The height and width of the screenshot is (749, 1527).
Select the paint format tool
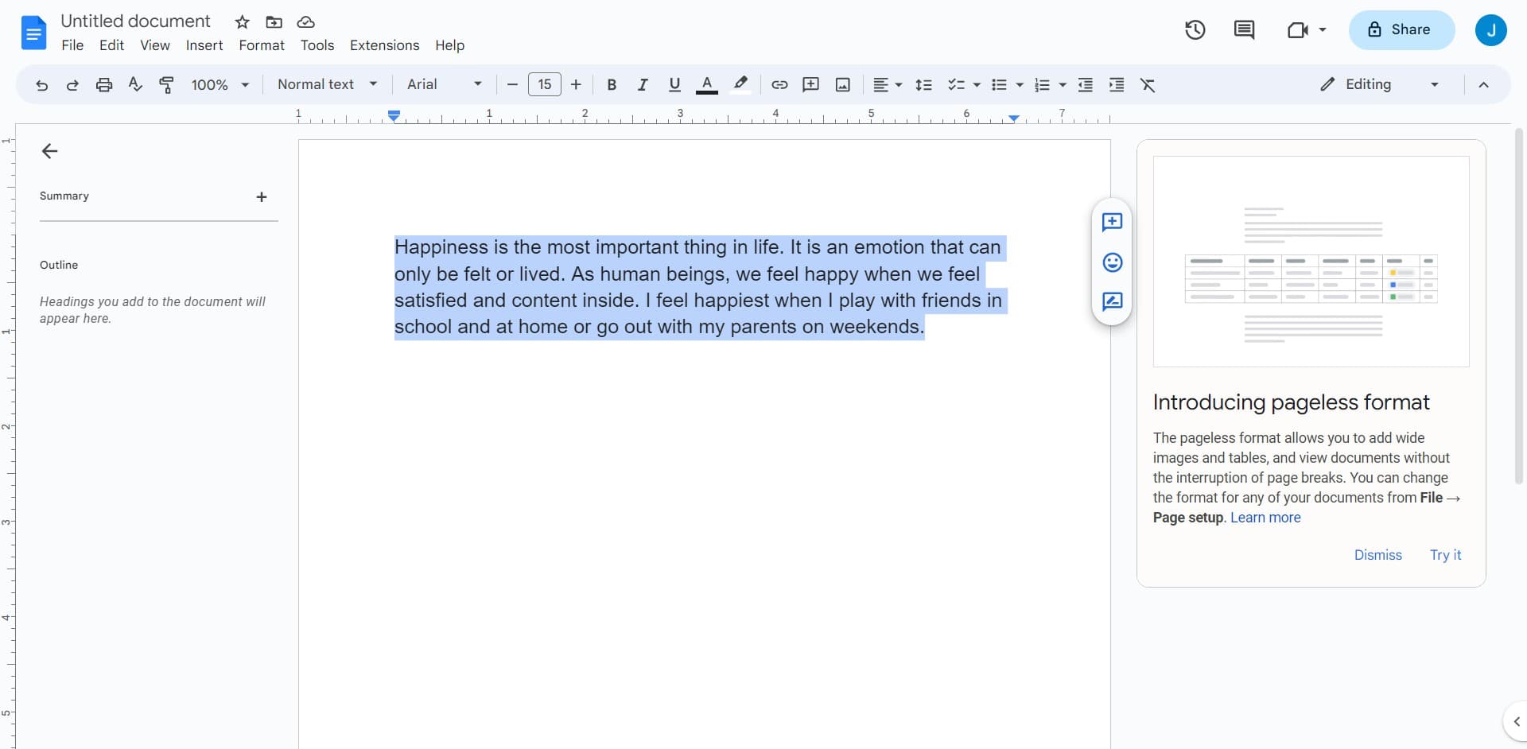pyautogui.click(x=166, y=84)
